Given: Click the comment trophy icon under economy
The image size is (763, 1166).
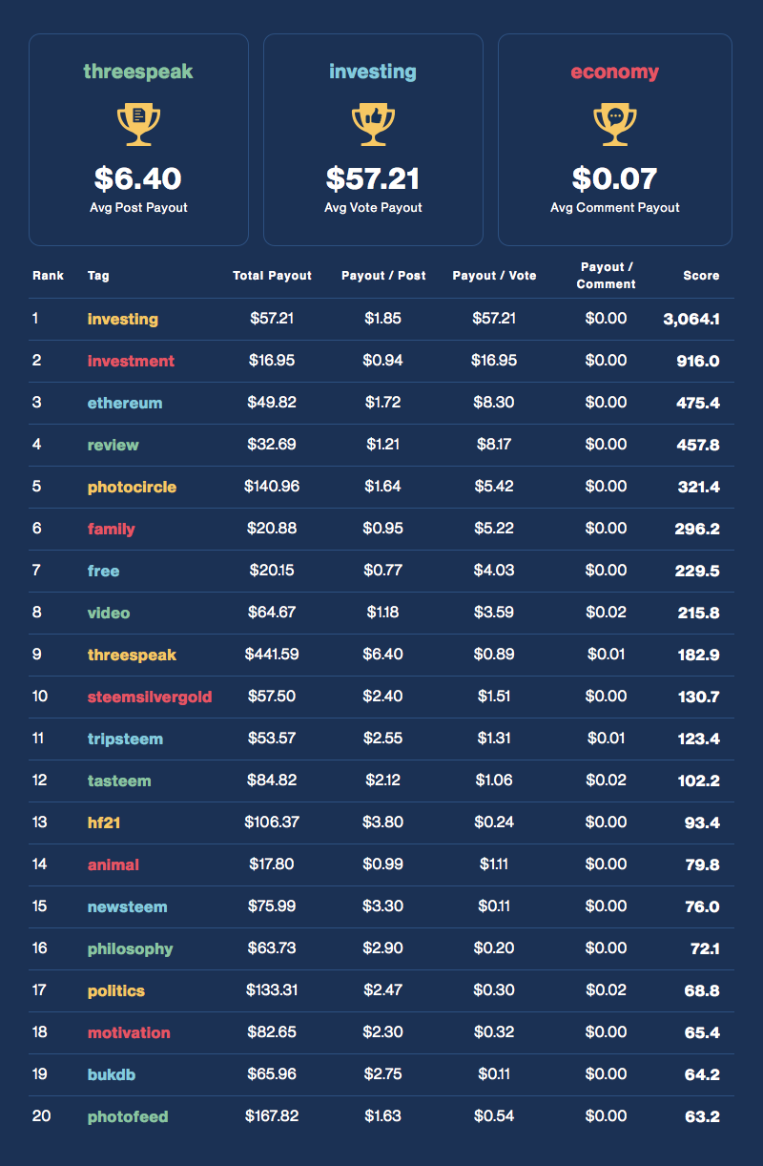Looking at the screenshot, I should coord(615,124).
